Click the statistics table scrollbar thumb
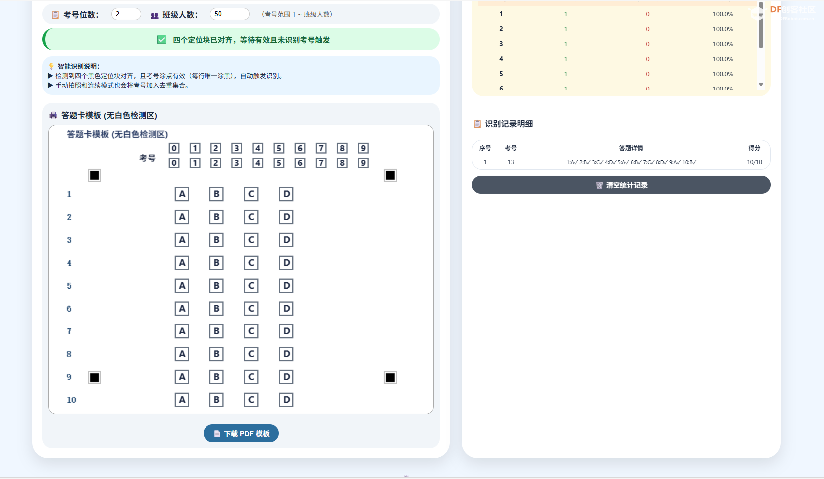 (761, 25)
